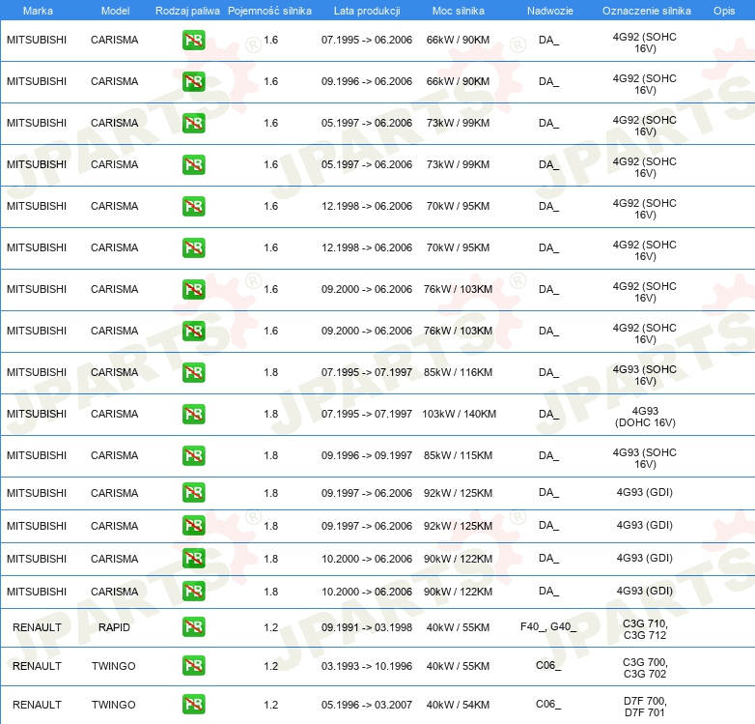755x724 pixels.
Task: Click fuel icon in Renault Rapid row
Action: 193,627
